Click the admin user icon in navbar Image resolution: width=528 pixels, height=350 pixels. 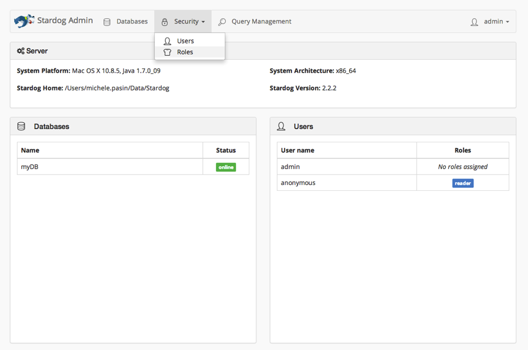pos(474,22)
